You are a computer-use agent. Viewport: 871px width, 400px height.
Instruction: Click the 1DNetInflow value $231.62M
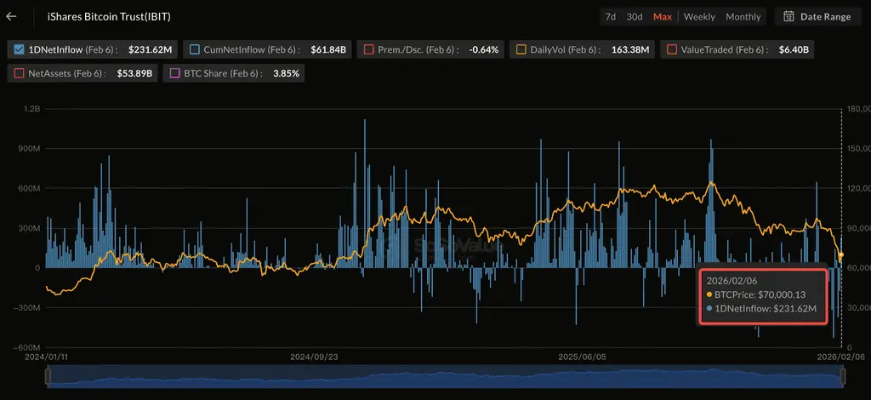coord(150,49)
